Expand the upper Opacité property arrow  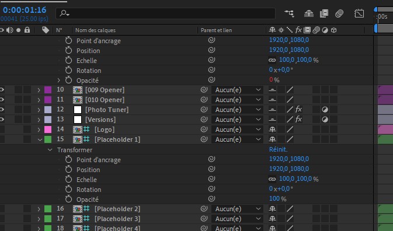pos(58,80)
